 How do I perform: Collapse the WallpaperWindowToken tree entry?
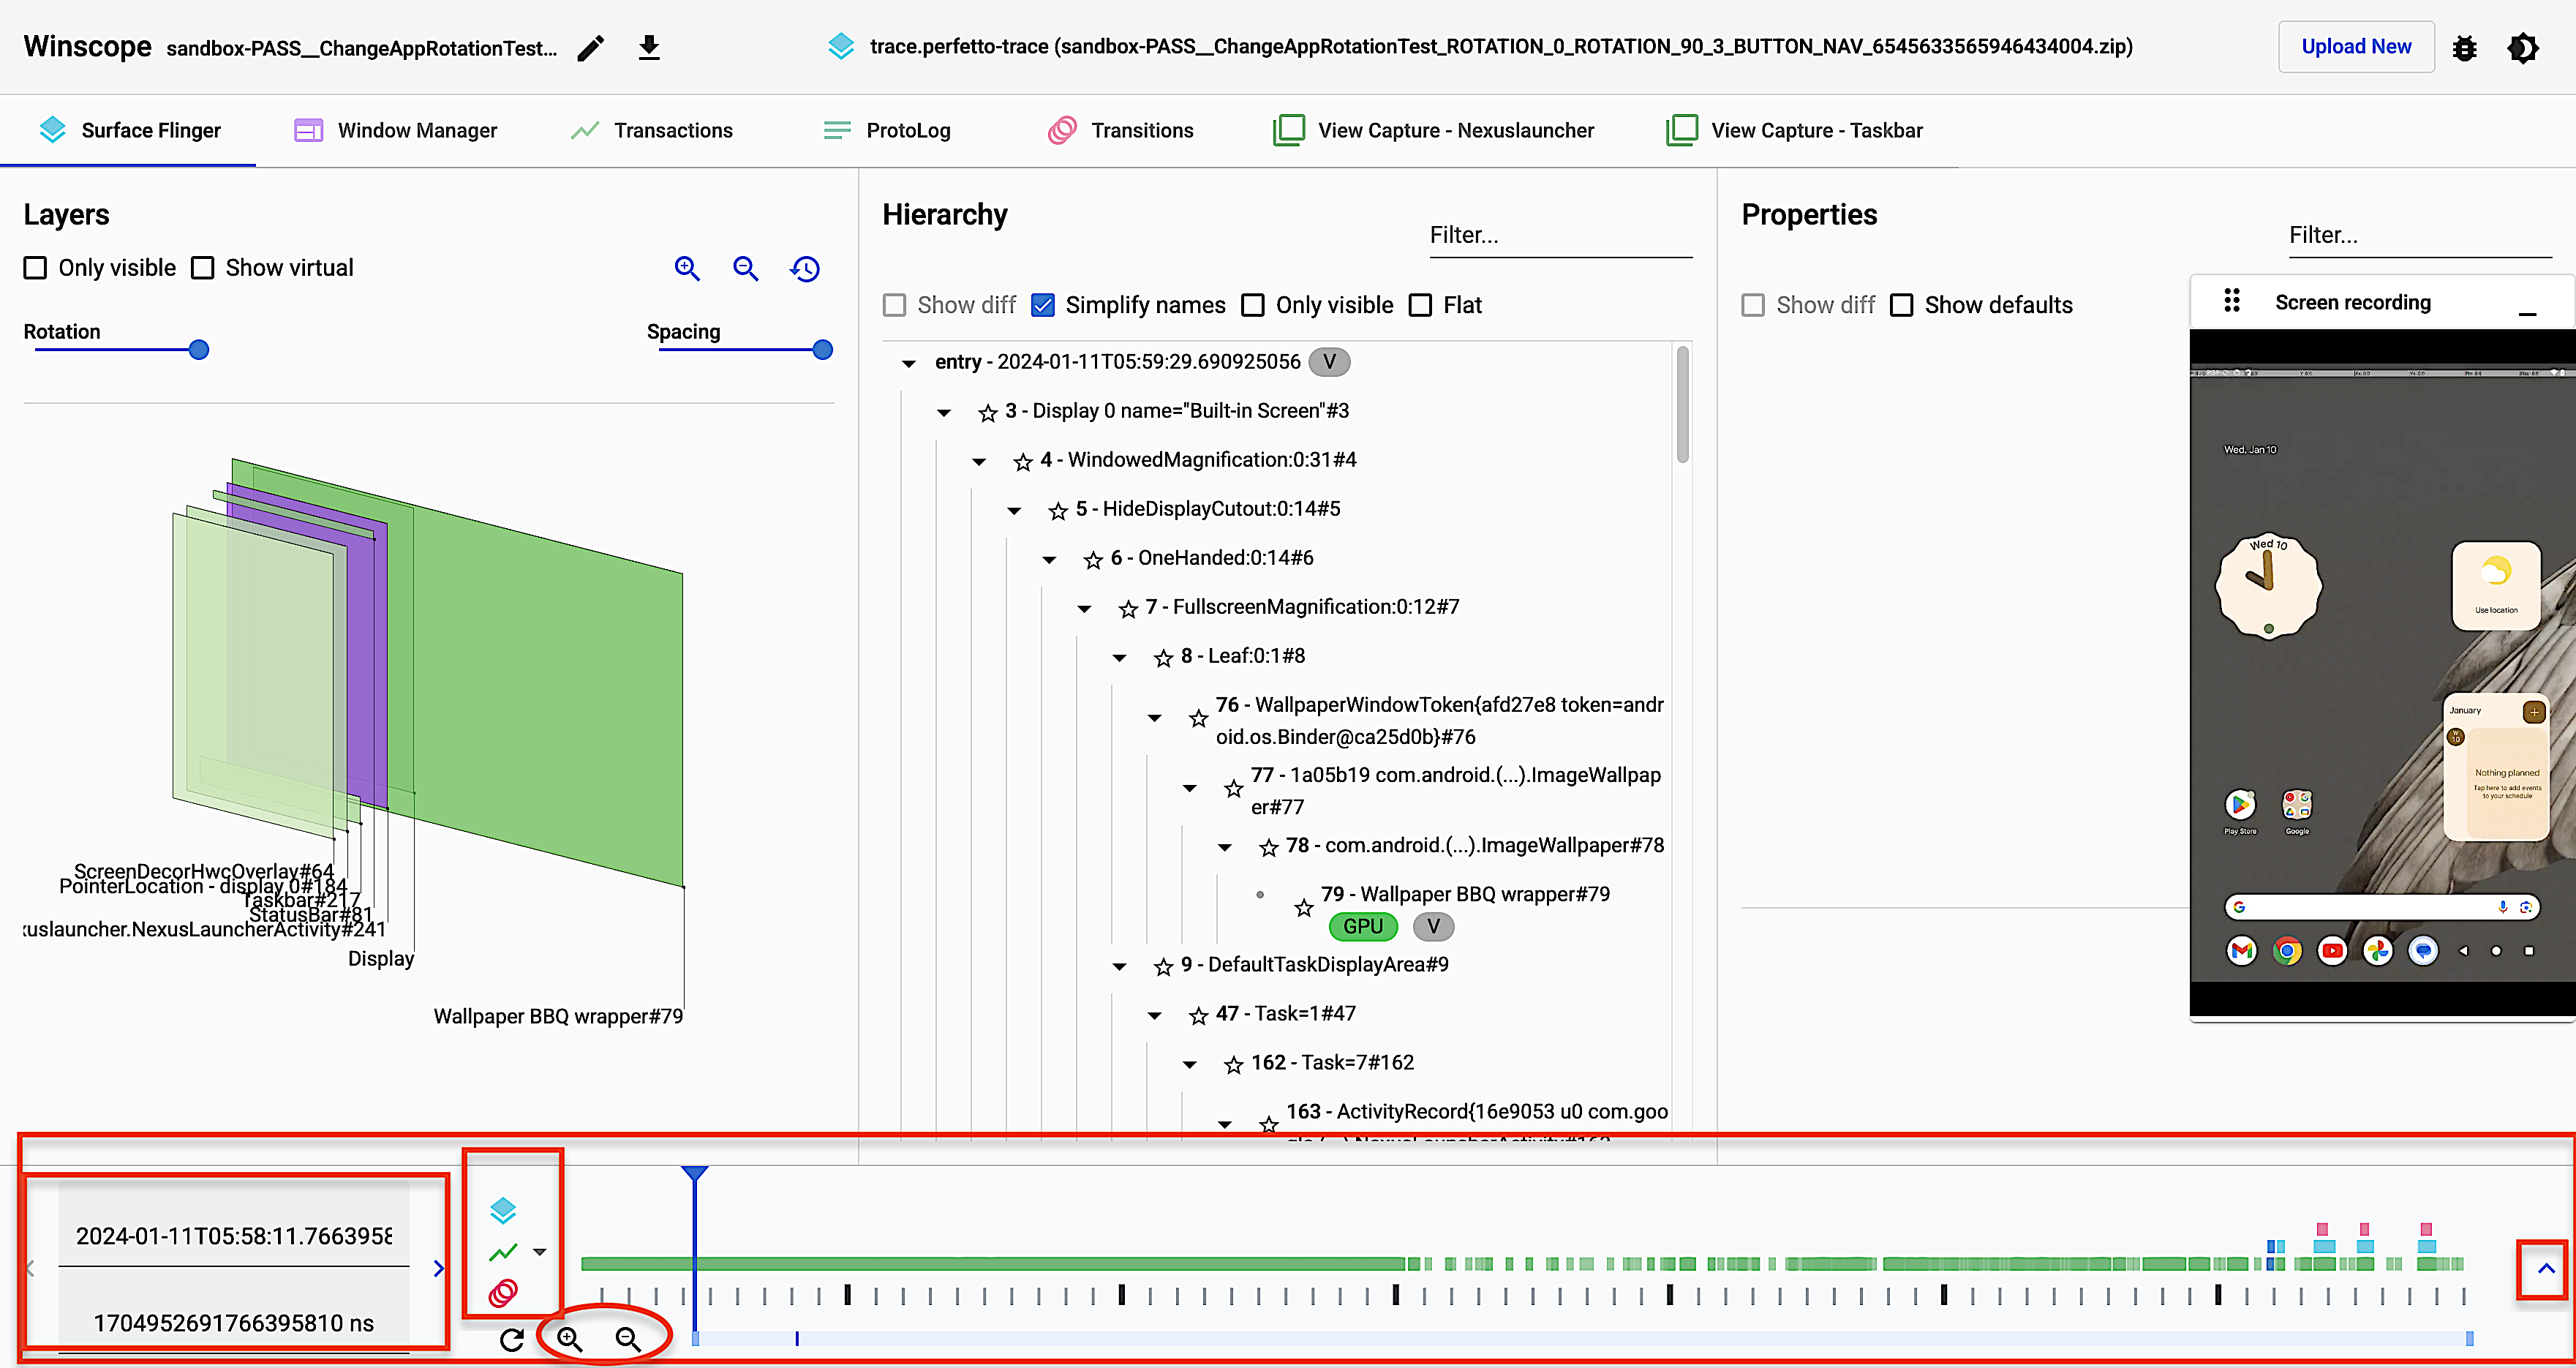pyautogui.click(x=1155, y=717)
